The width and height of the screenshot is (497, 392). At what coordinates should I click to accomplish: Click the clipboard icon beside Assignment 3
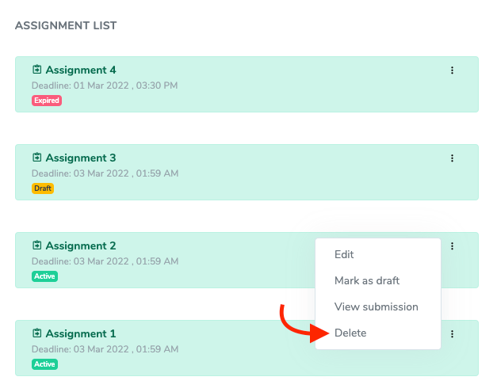pos(36,158)
